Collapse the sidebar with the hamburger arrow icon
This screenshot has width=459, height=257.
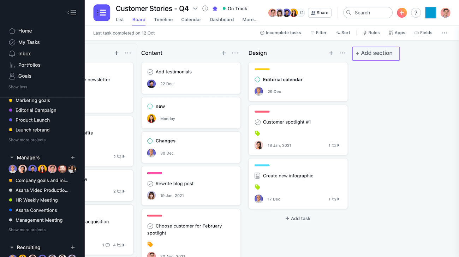click(72, 13)
